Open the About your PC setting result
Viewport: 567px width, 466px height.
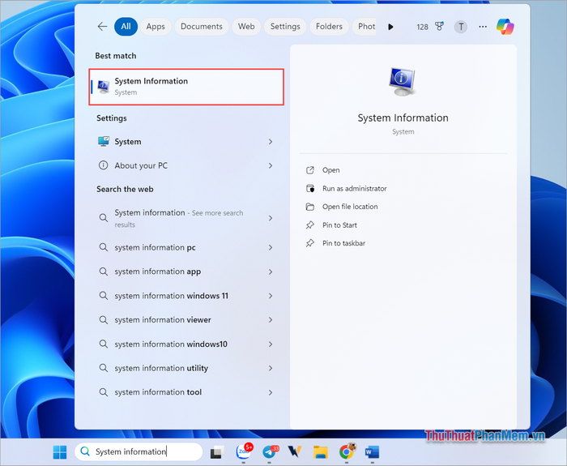pos(185,165)
